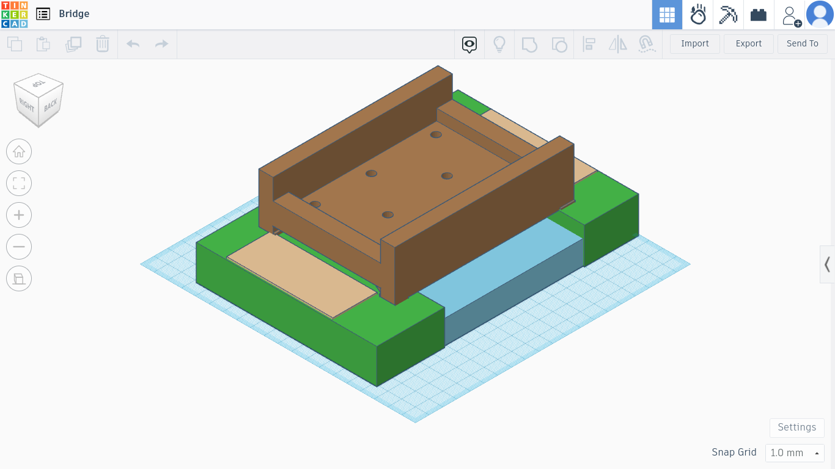835x469 pixels.
Task: Open the Notes tool icon
Action: (x=469, y=44)
